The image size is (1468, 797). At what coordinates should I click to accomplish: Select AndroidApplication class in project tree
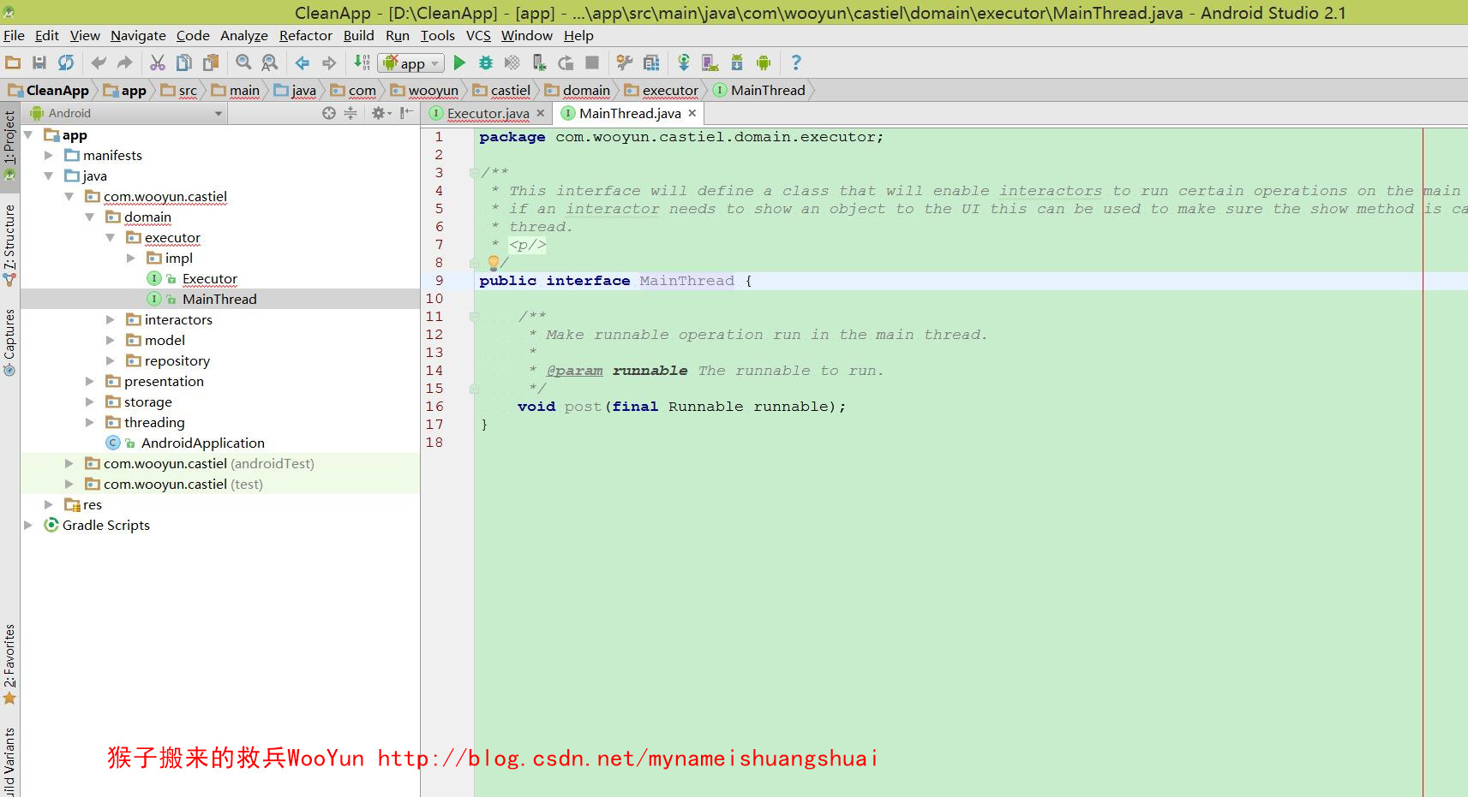click(x=202, y=443)
